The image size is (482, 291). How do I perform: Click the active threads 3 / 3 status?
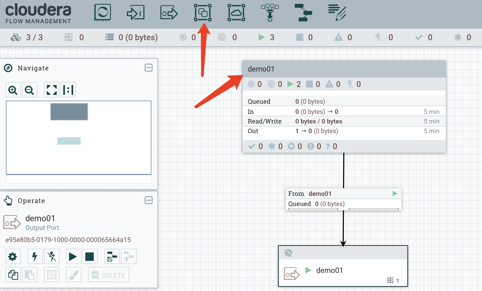pyautogui.click(x=27, y=37)
